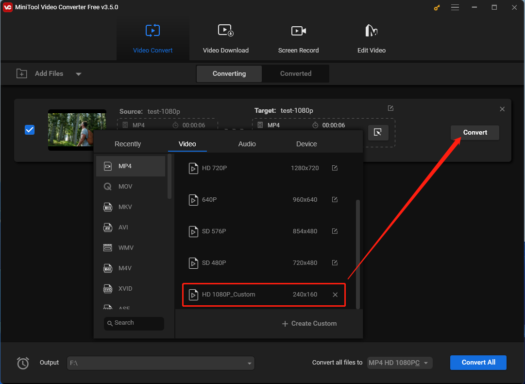The width and height of the screenshot is (525, 384).
Task: Click the format list scrollbar
Action: point(169,176)
